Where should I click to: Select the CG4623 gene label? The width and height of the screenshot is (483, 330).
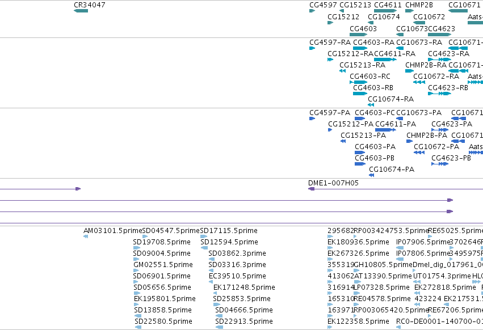(x=442, y=28)
